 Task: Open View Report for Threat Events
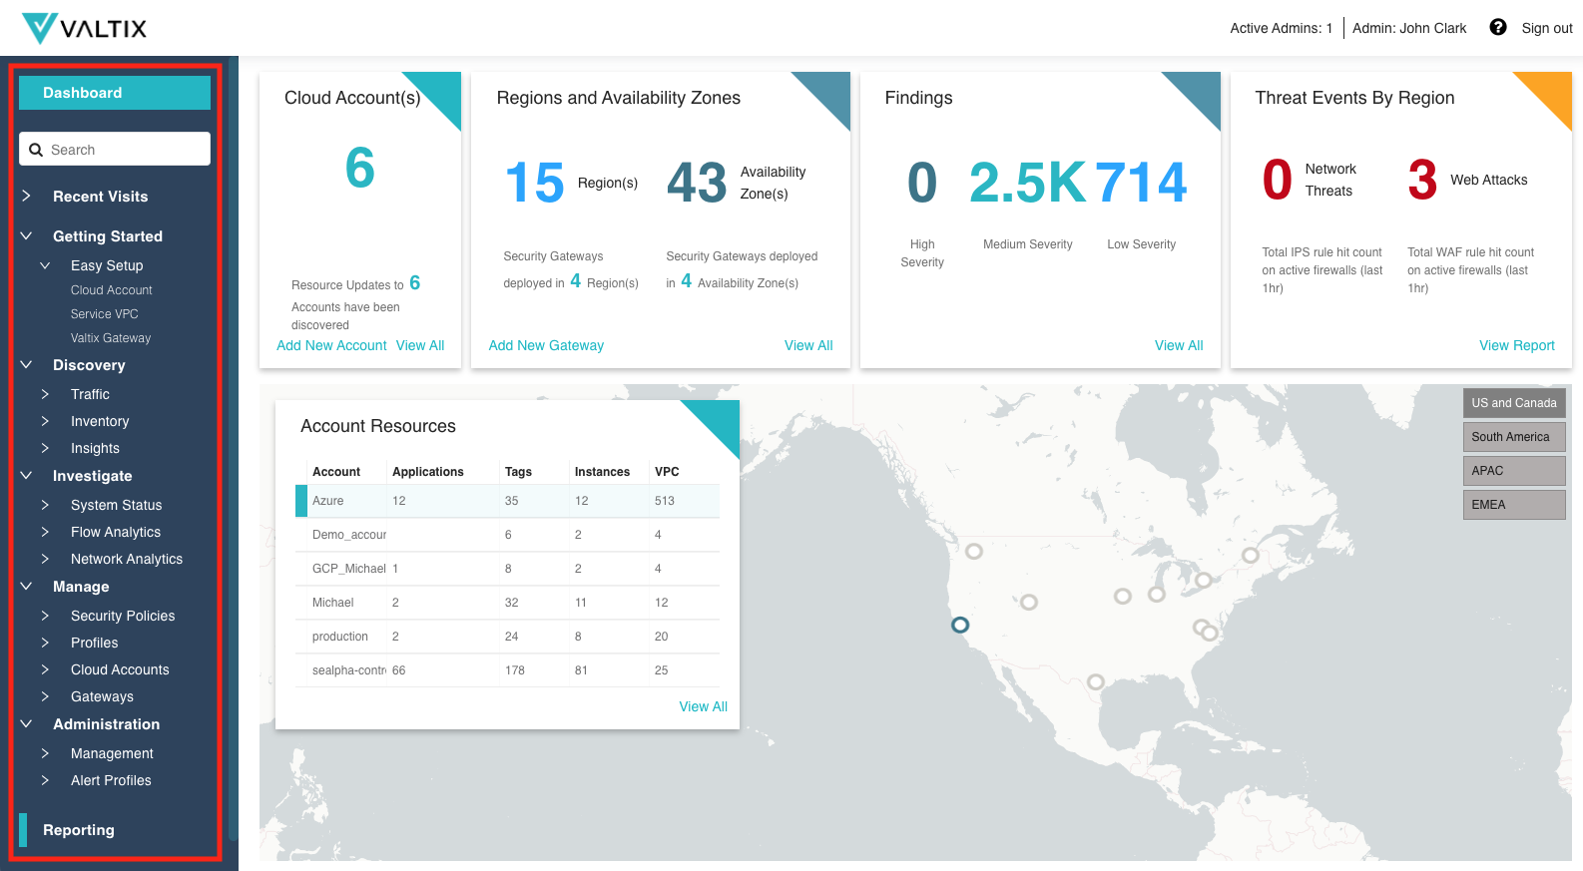tap(1517, 345)
